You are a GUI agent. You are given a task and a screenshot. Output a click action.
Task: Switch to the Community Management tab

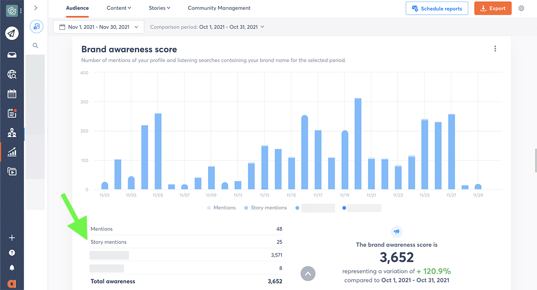coord(219,8)
